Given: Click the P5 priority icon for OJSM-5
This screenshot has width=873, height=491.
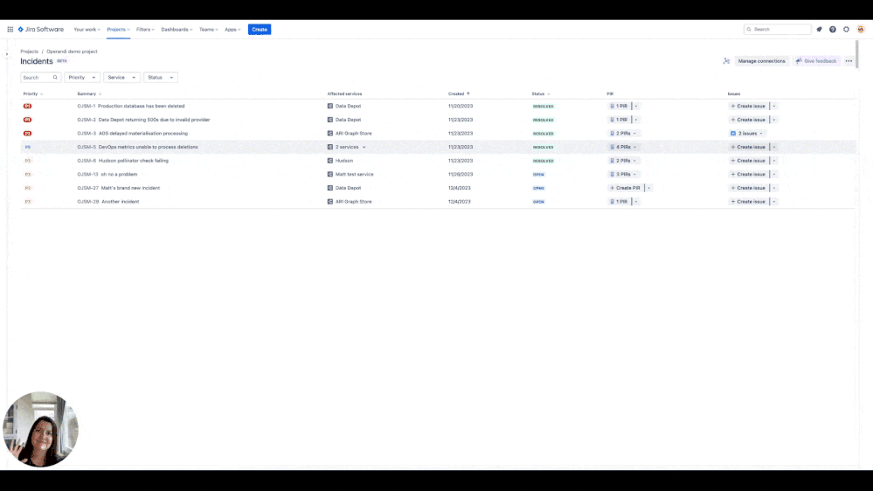Looking at the screenshot, I should 28,147.
